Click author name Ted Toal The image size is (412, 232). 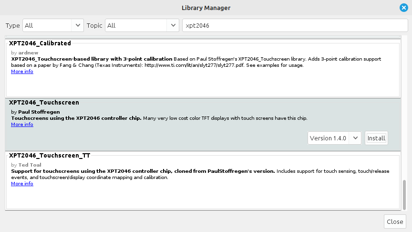30,165
